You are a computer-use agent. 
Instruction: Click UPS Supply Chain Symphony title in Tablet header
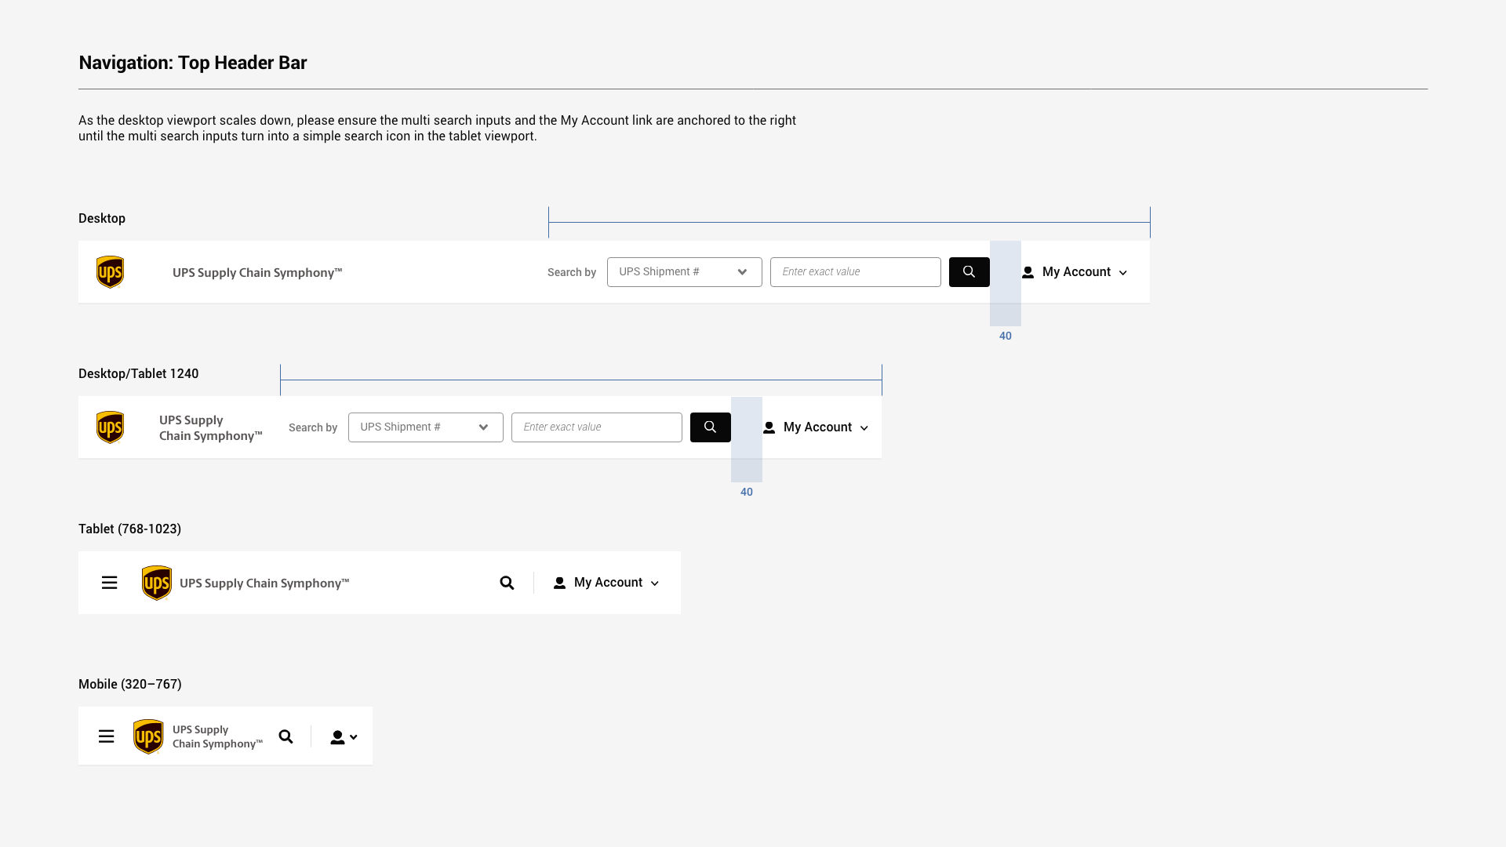coord(264,583)
